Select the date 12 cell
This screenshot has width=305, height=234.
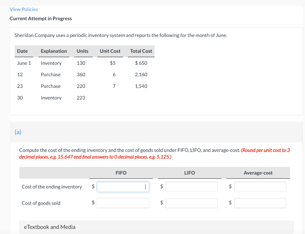coord(20,75)
